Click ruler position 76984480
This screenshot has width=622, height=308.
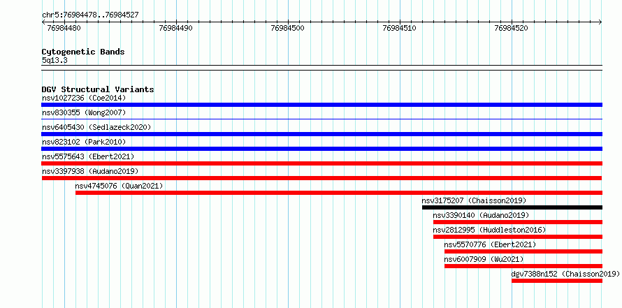64,28
